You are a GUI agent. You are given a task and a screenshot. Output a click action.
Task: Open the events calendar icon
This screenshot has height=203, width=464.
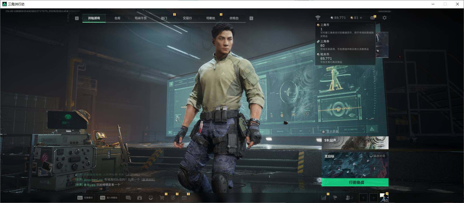point(184,198)
